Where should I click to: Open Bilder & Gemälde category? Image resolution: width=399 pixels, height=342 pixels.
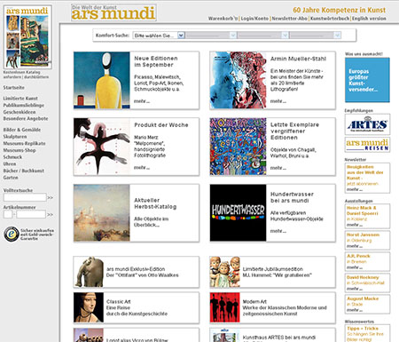click(22, 130)
